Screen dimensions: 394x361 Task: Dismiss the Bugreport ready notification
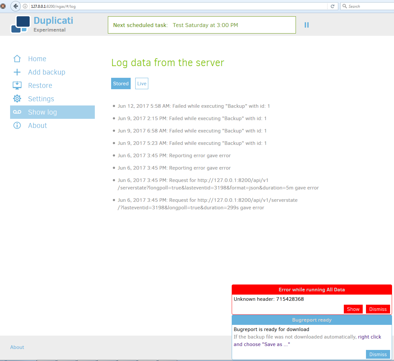378,354
